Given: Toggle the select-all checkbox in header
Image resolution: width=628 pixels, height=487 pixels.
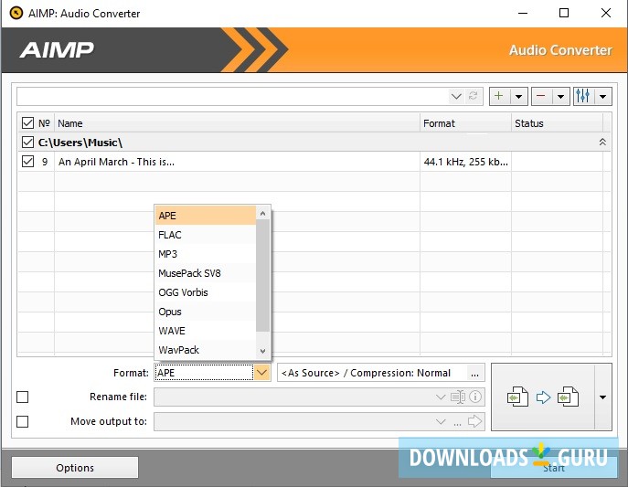Looking at the screenshot, I should point(27,122).
